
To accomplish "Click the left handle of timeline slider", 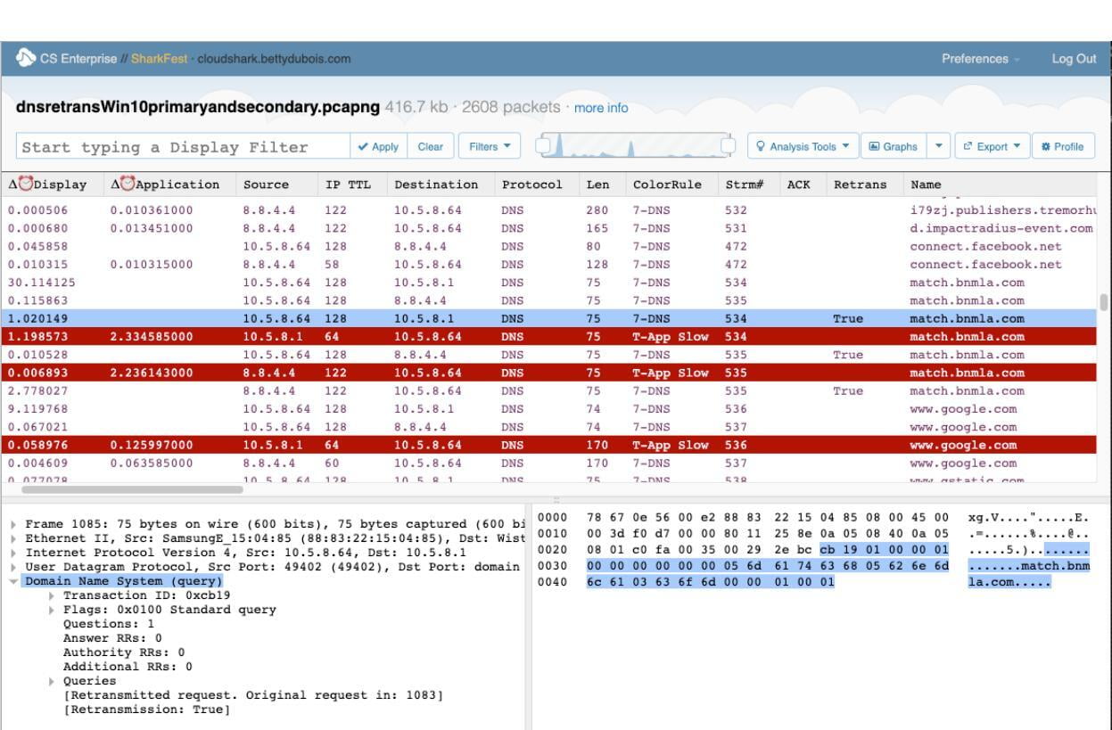I will tap(541, 146).
